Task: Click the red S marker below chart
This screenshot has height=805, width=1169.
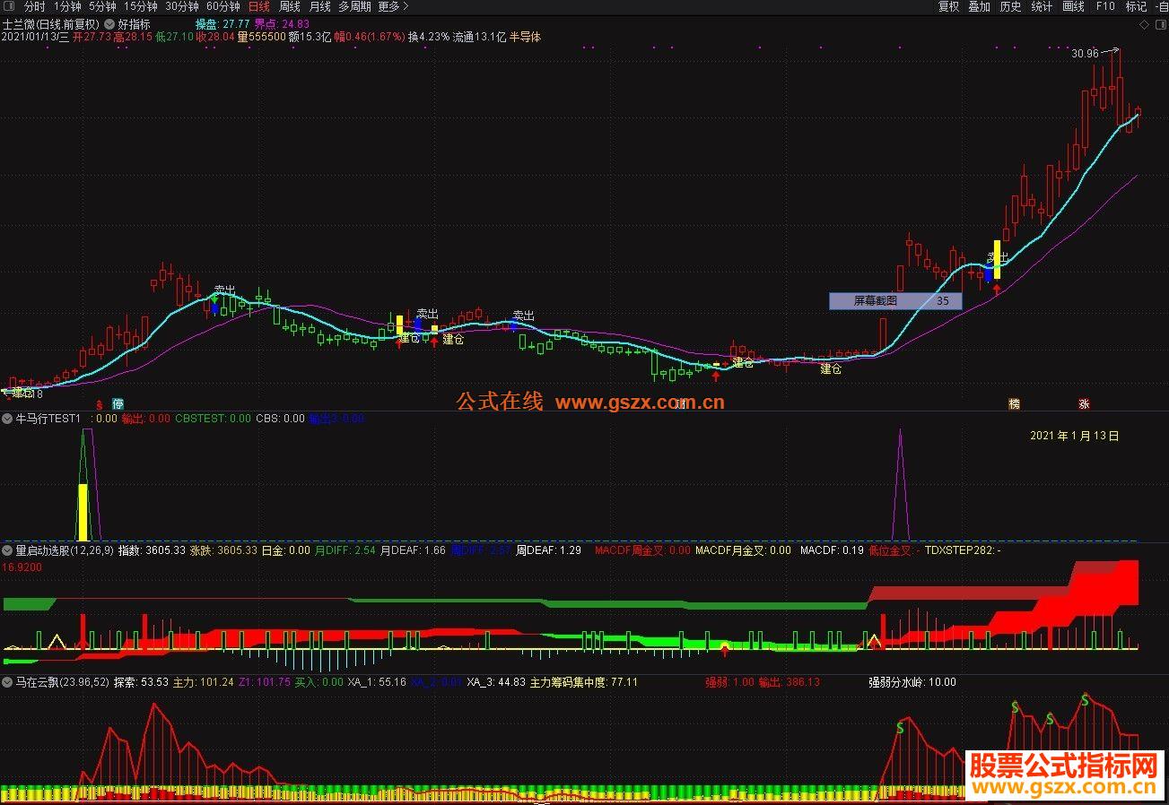Action: tap(100, 404)
